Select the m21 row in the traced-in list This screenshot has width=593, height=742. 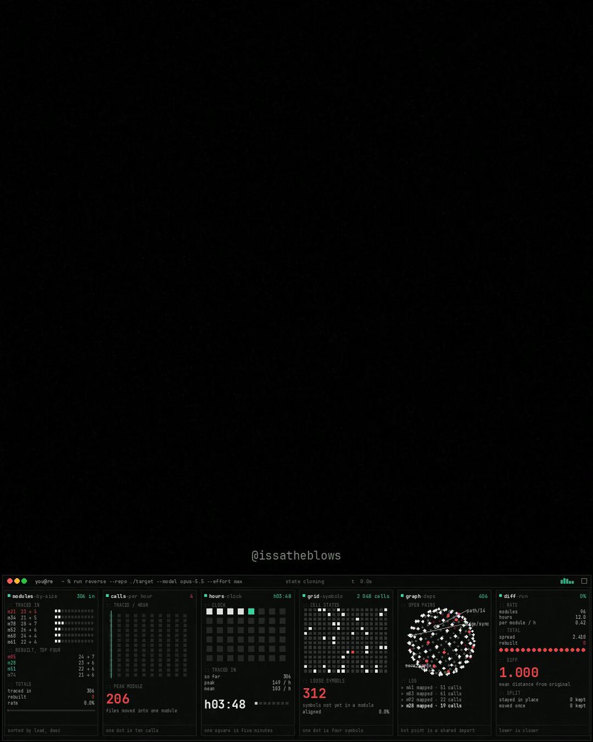[x=51, y=612]
